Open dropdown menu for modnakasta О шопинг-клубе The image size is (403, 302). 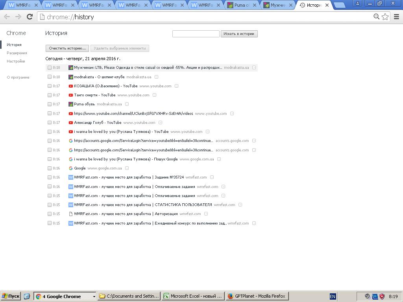click(x=156, y=77)
